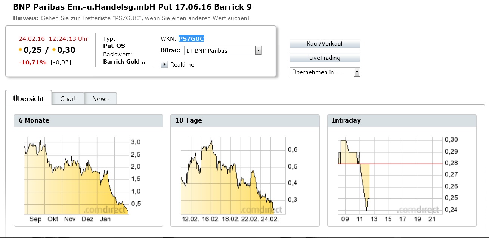Viewport: 489px width, 238px height.
Task: Follow the Trefferliste "PS7GUC" link
Action: click(111, 18)
